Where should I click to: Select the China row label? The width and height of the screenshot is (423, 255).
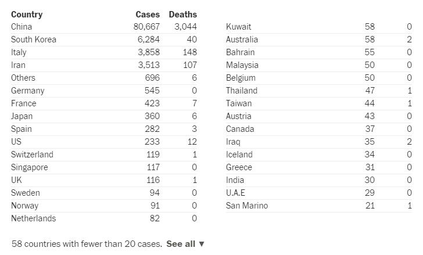tap(21, 27)
